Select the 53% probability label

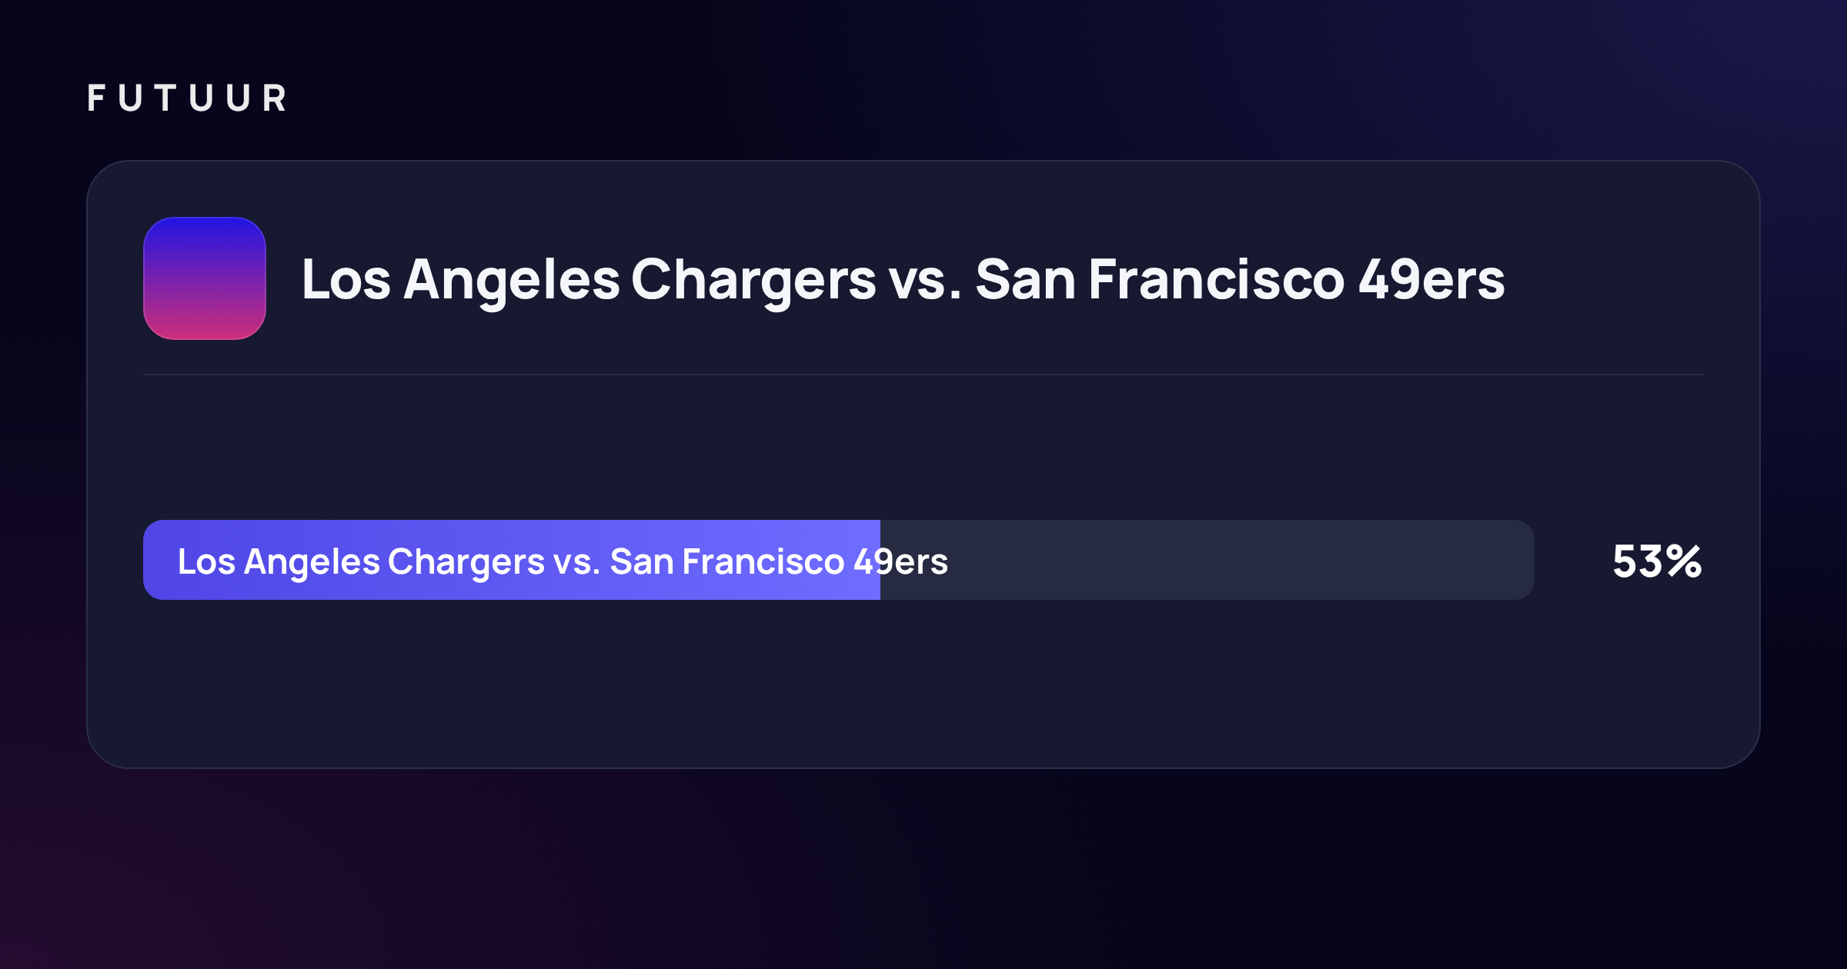1657,561
